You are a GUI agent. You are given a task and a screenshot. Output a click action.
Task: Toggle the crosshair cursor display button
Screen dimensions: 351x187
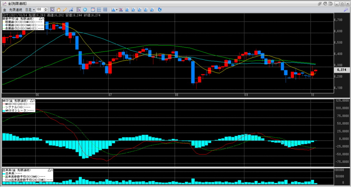tap(79, 9)
